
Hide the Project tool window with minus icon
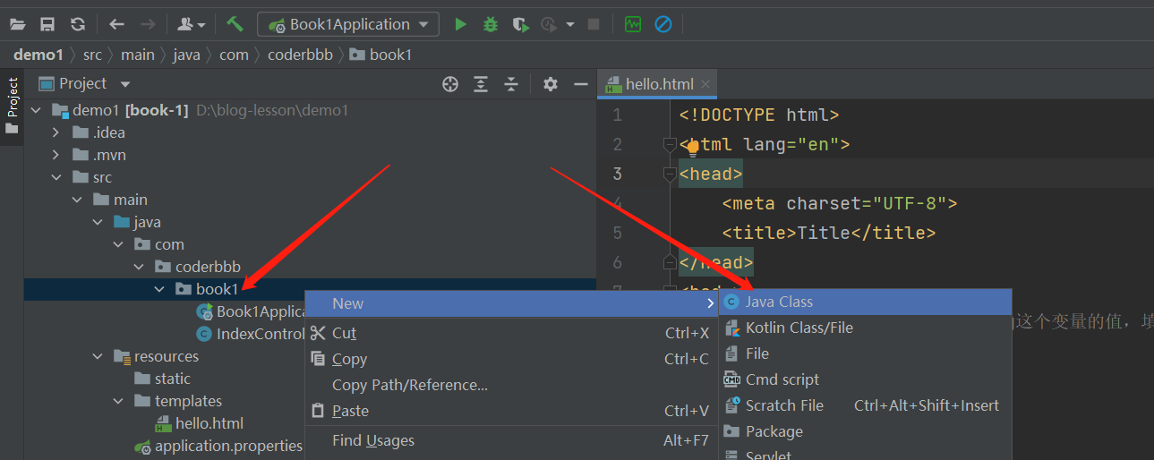tap(580, 84)
